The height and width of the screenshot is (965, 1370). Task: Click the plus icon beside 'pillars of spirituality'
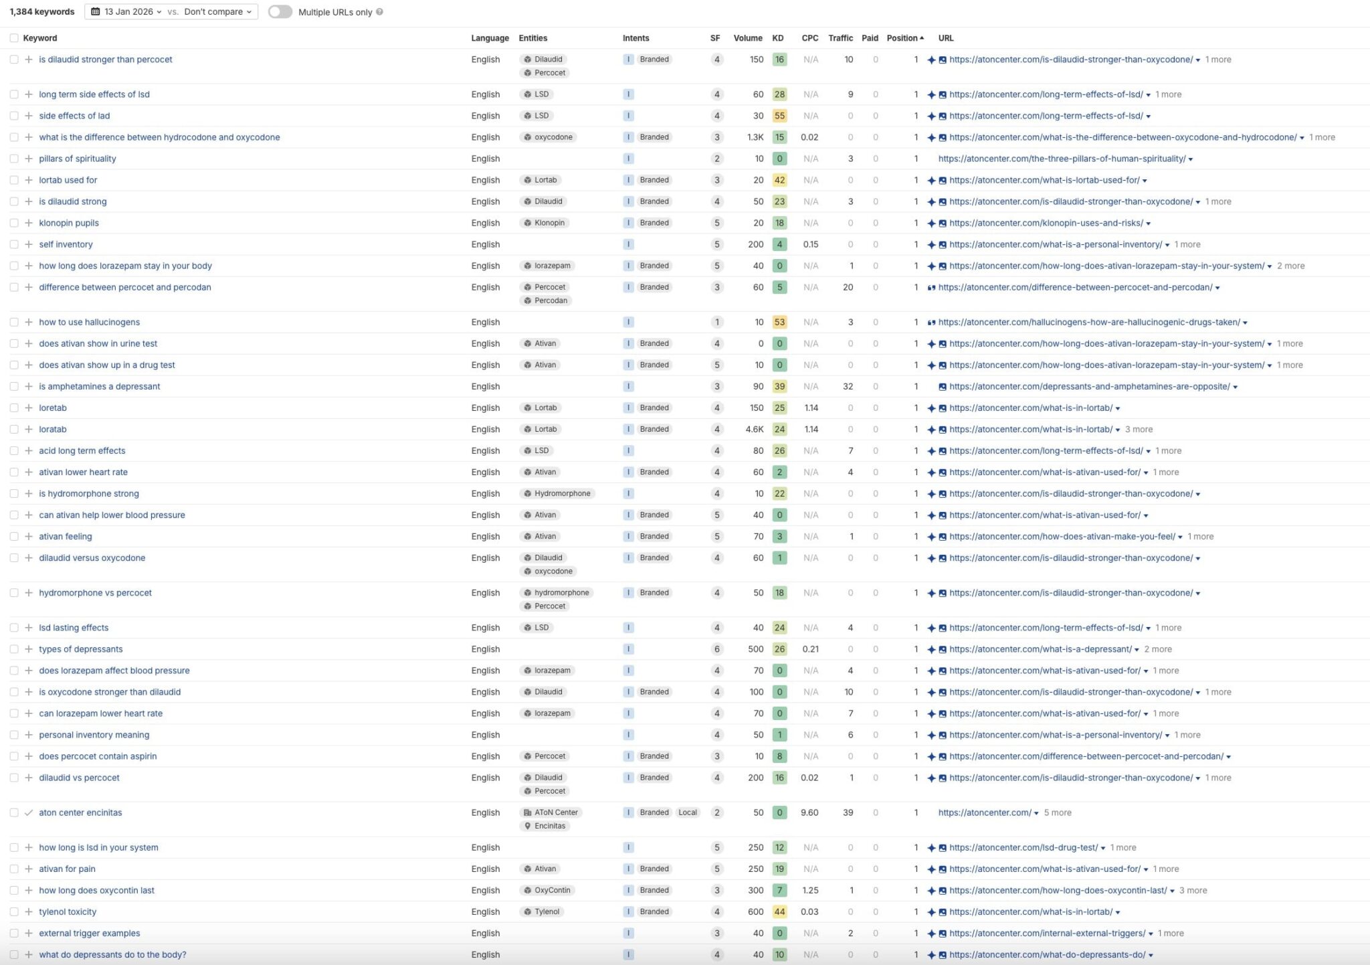(x=29, y=159)
